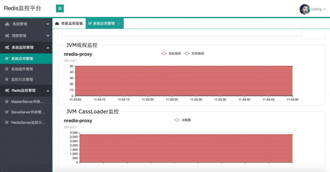
Task: Click the 11:43:25 axis label
Action: click(172, 100)
